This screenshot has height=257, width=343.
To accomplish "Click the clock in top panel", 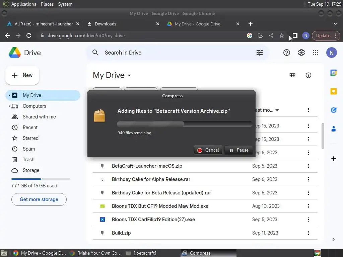I will tap(324, 4).
